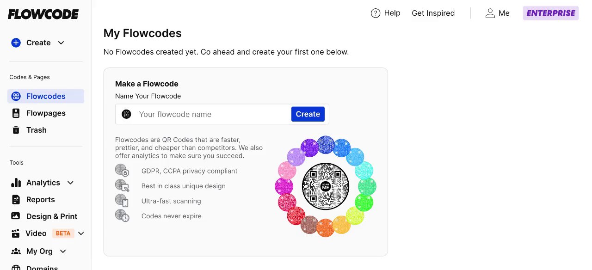This screenshot has width=592, height=270.
Task: Click the Reports icon in the sidebar
Action: [16, 200]
